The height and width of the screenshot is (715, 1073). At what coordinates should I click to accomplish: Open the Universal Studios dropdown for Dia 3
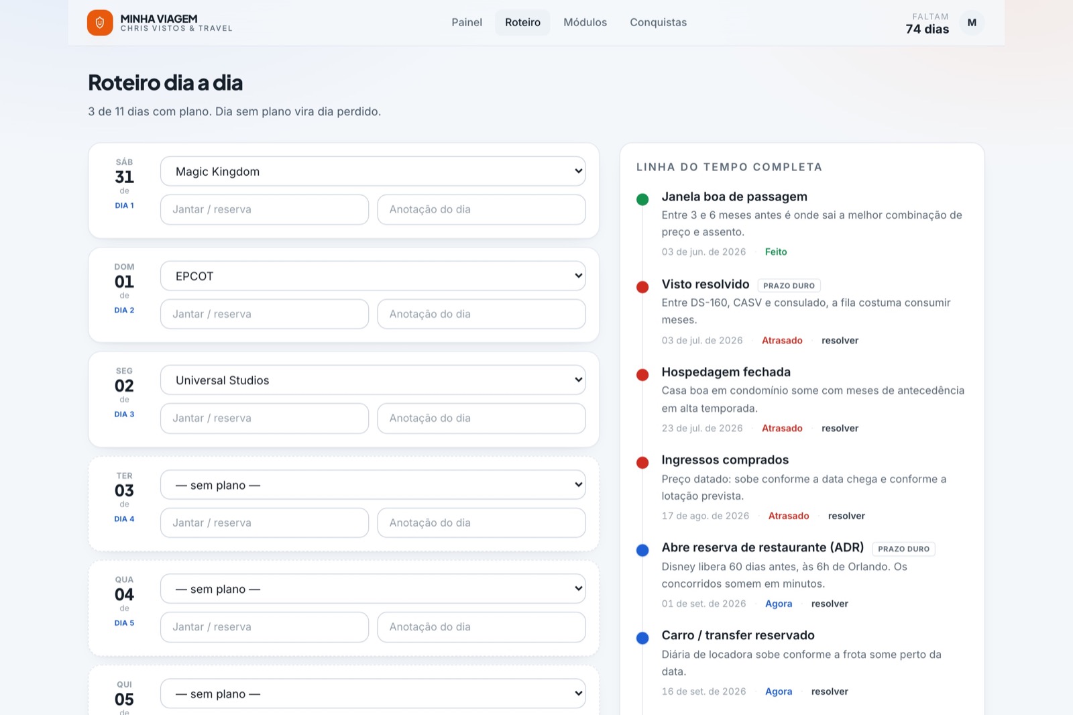click(x=373, y=380)
